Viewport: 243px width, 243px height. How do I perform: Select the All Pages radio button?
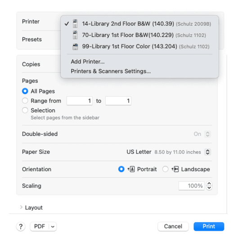(x=25, y=91)
